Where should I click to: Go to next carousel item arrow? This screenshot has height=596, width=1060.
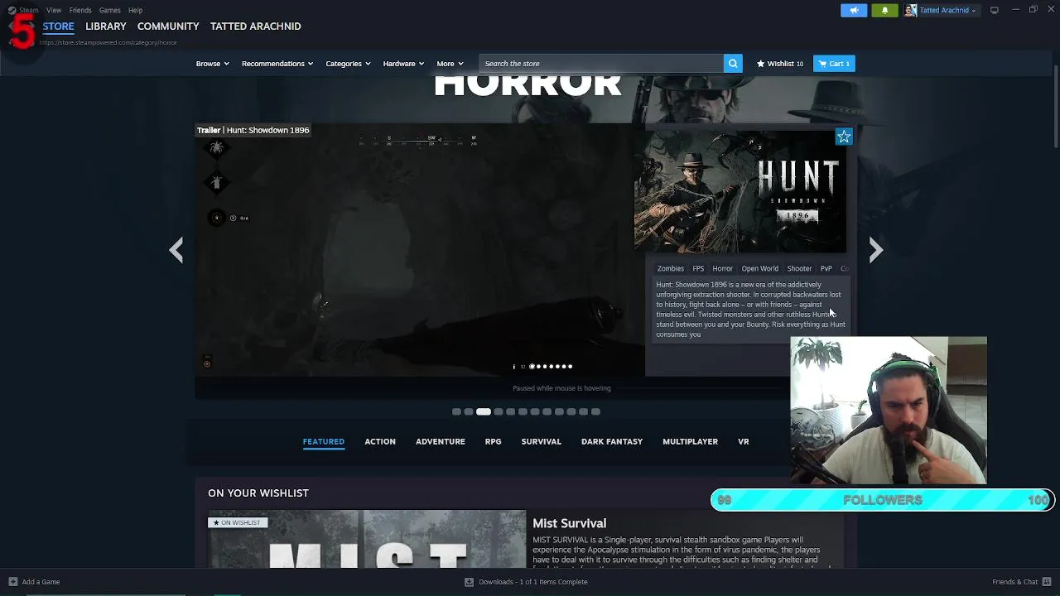[876, 250]
